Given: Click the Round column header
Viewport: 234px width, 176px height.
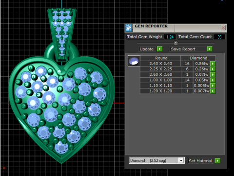Looking at the screenshot, I should click(x=160, y=58).
